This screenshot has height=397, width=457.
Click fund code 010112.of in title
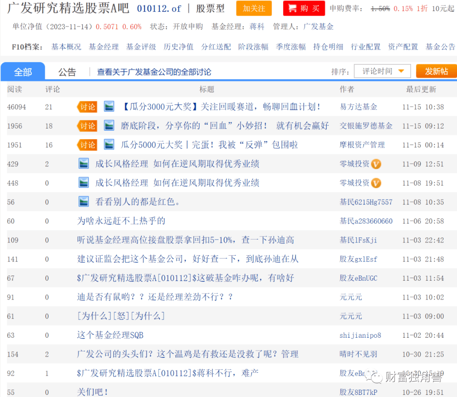coord(159,9)
